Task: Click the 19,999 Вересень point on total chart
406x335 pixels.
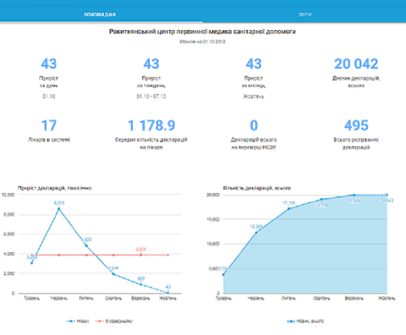Action: [x=354, y=195]
